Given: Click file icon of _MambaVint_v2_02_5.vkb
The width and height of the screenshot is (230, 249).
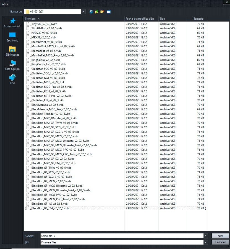Looking at the screenshot, I should pyautogui.click(x=28, y=42).
